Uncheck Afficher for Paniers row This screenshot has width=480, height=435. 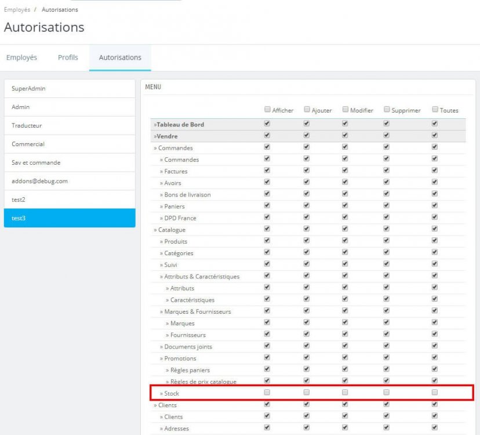coord(267,205)
